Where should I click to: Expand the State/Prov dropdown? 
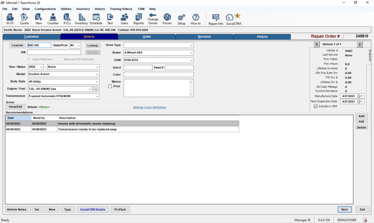tap(79, 45)
